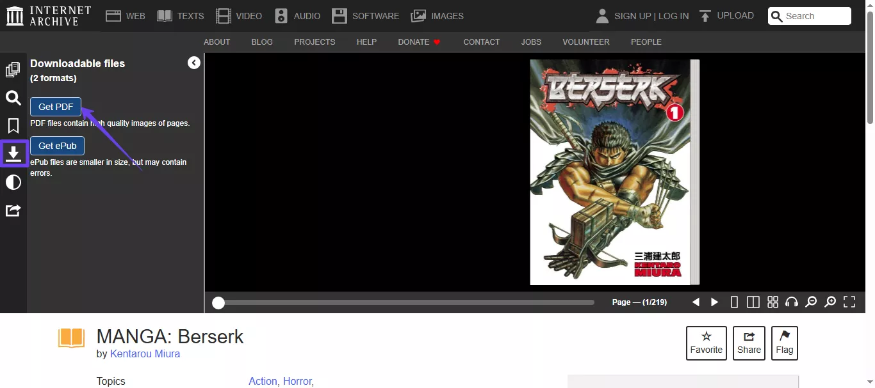Toggle two-page book view
The height and width of the screenshot is (388, 875).
[x=753, y=302]
